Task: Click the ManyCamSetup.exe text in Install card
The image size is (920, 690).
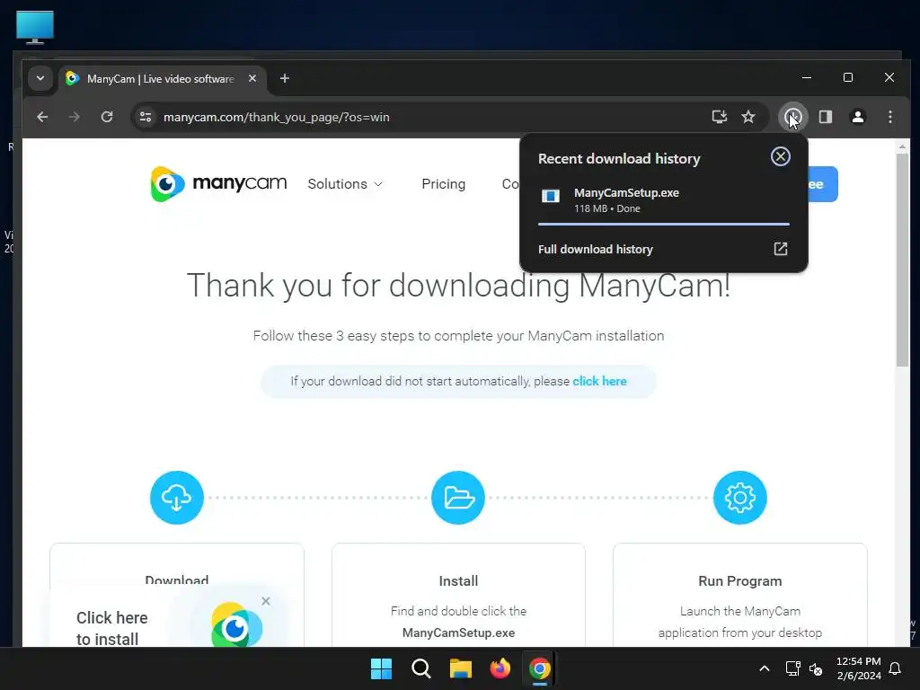Action: (x=458, y=633)
